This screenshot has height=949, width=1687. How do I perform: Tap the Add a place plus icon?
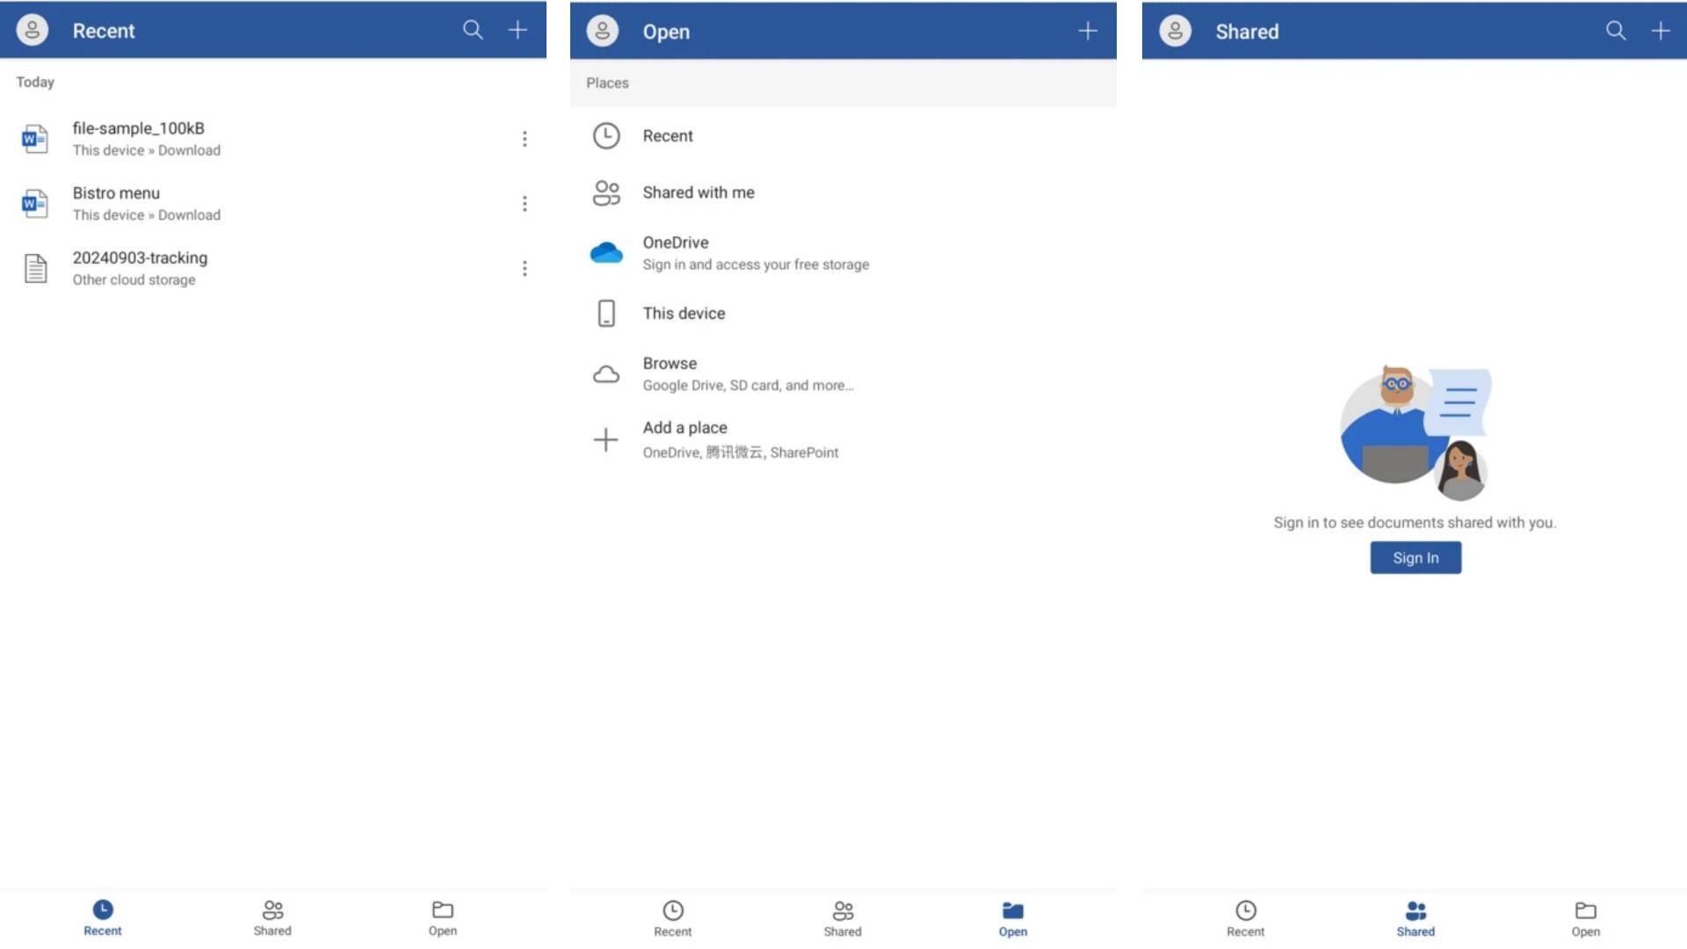coord(606,439)
